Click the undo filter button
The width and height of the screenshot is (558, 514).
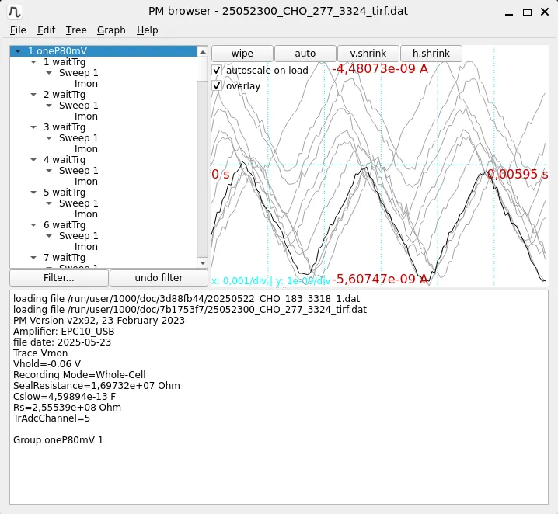pyautogui.click(x=159, y=278)
